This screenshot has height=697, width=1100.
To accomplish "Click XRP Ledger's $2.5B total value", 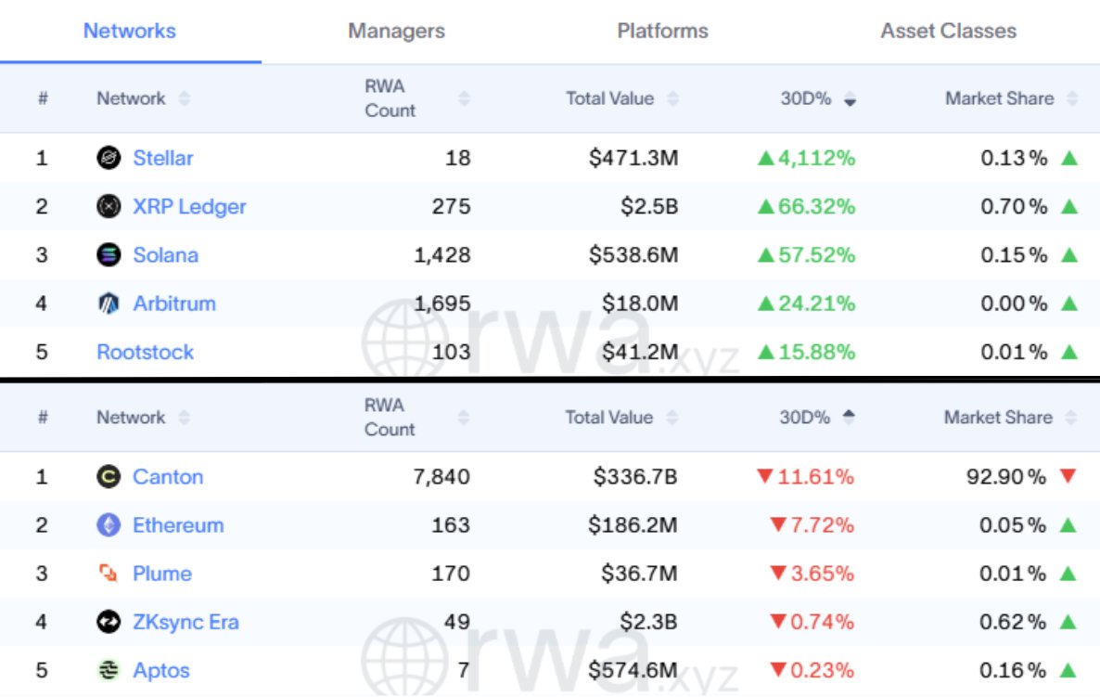I will coord(649,206).
